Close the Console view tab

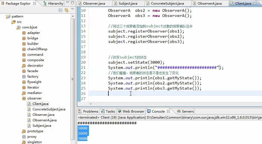[169, 111]
